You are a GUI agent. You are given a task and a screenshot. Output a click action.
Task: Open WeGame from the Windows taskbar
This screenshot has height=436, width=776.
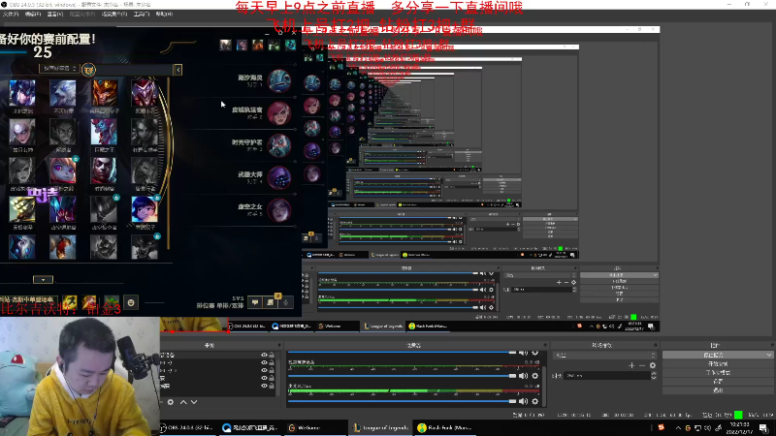316,428
